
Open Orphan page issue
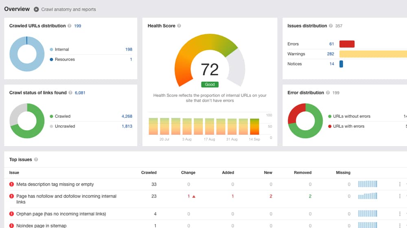coord(61,214)
